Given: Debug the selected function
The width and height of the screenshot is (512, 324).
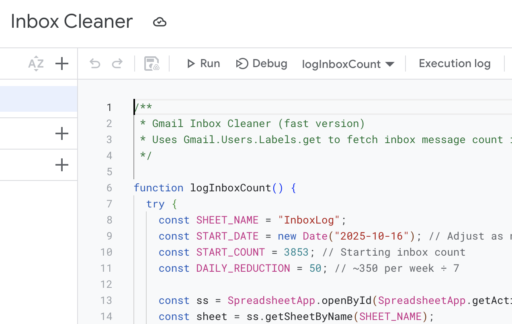Looking at the screenshot, I should click(x=262, y=64).
